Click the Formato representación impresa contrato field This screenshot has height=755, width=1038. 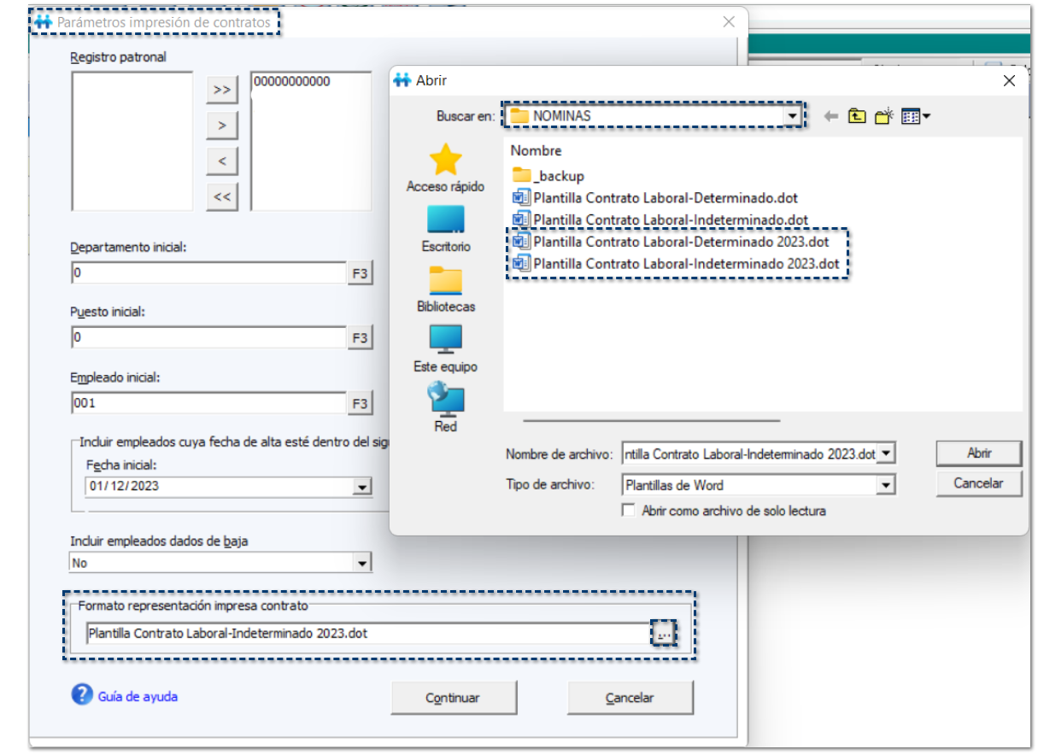pos(369,634)
